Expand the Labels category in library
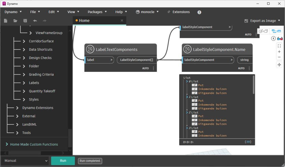 (34, 83)
